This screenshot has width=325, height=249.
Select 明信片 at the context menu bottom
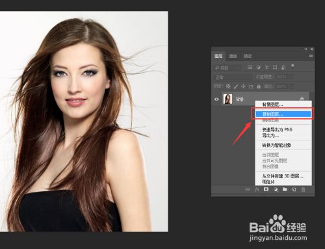click(x=283, y=182)
